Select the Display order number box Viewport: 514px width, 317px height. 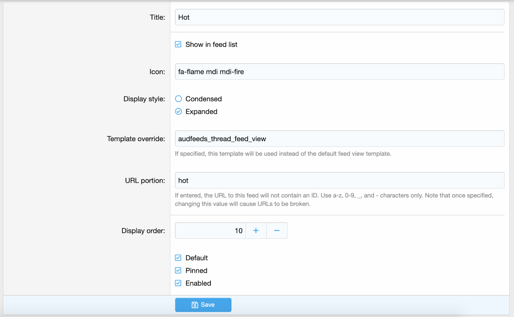point(210,231)
